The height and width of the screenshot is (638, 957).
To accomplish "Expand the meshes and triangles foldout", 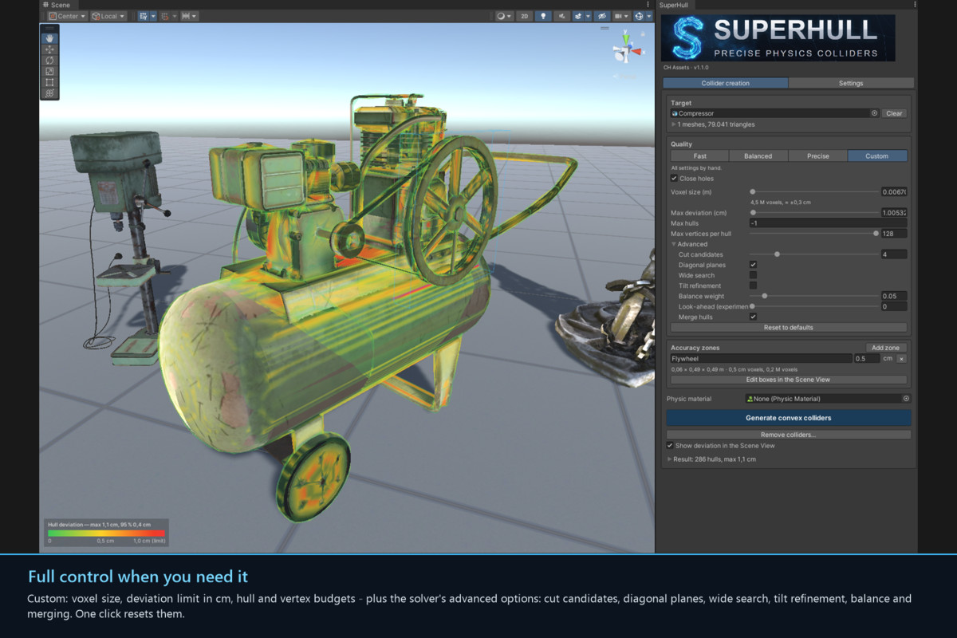I will coord(674,124).
